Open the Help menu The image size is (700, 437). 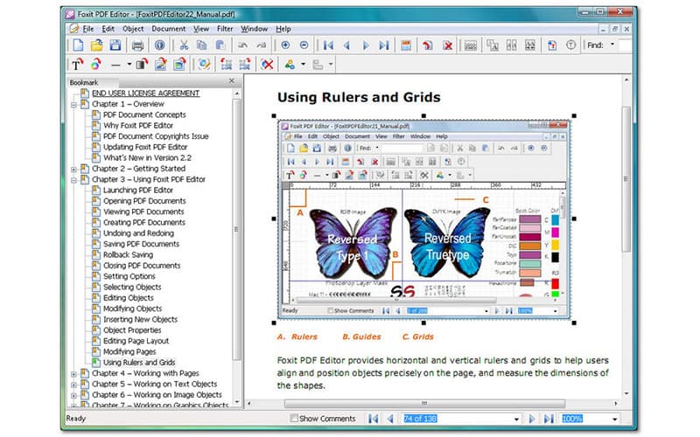point(283,29)
